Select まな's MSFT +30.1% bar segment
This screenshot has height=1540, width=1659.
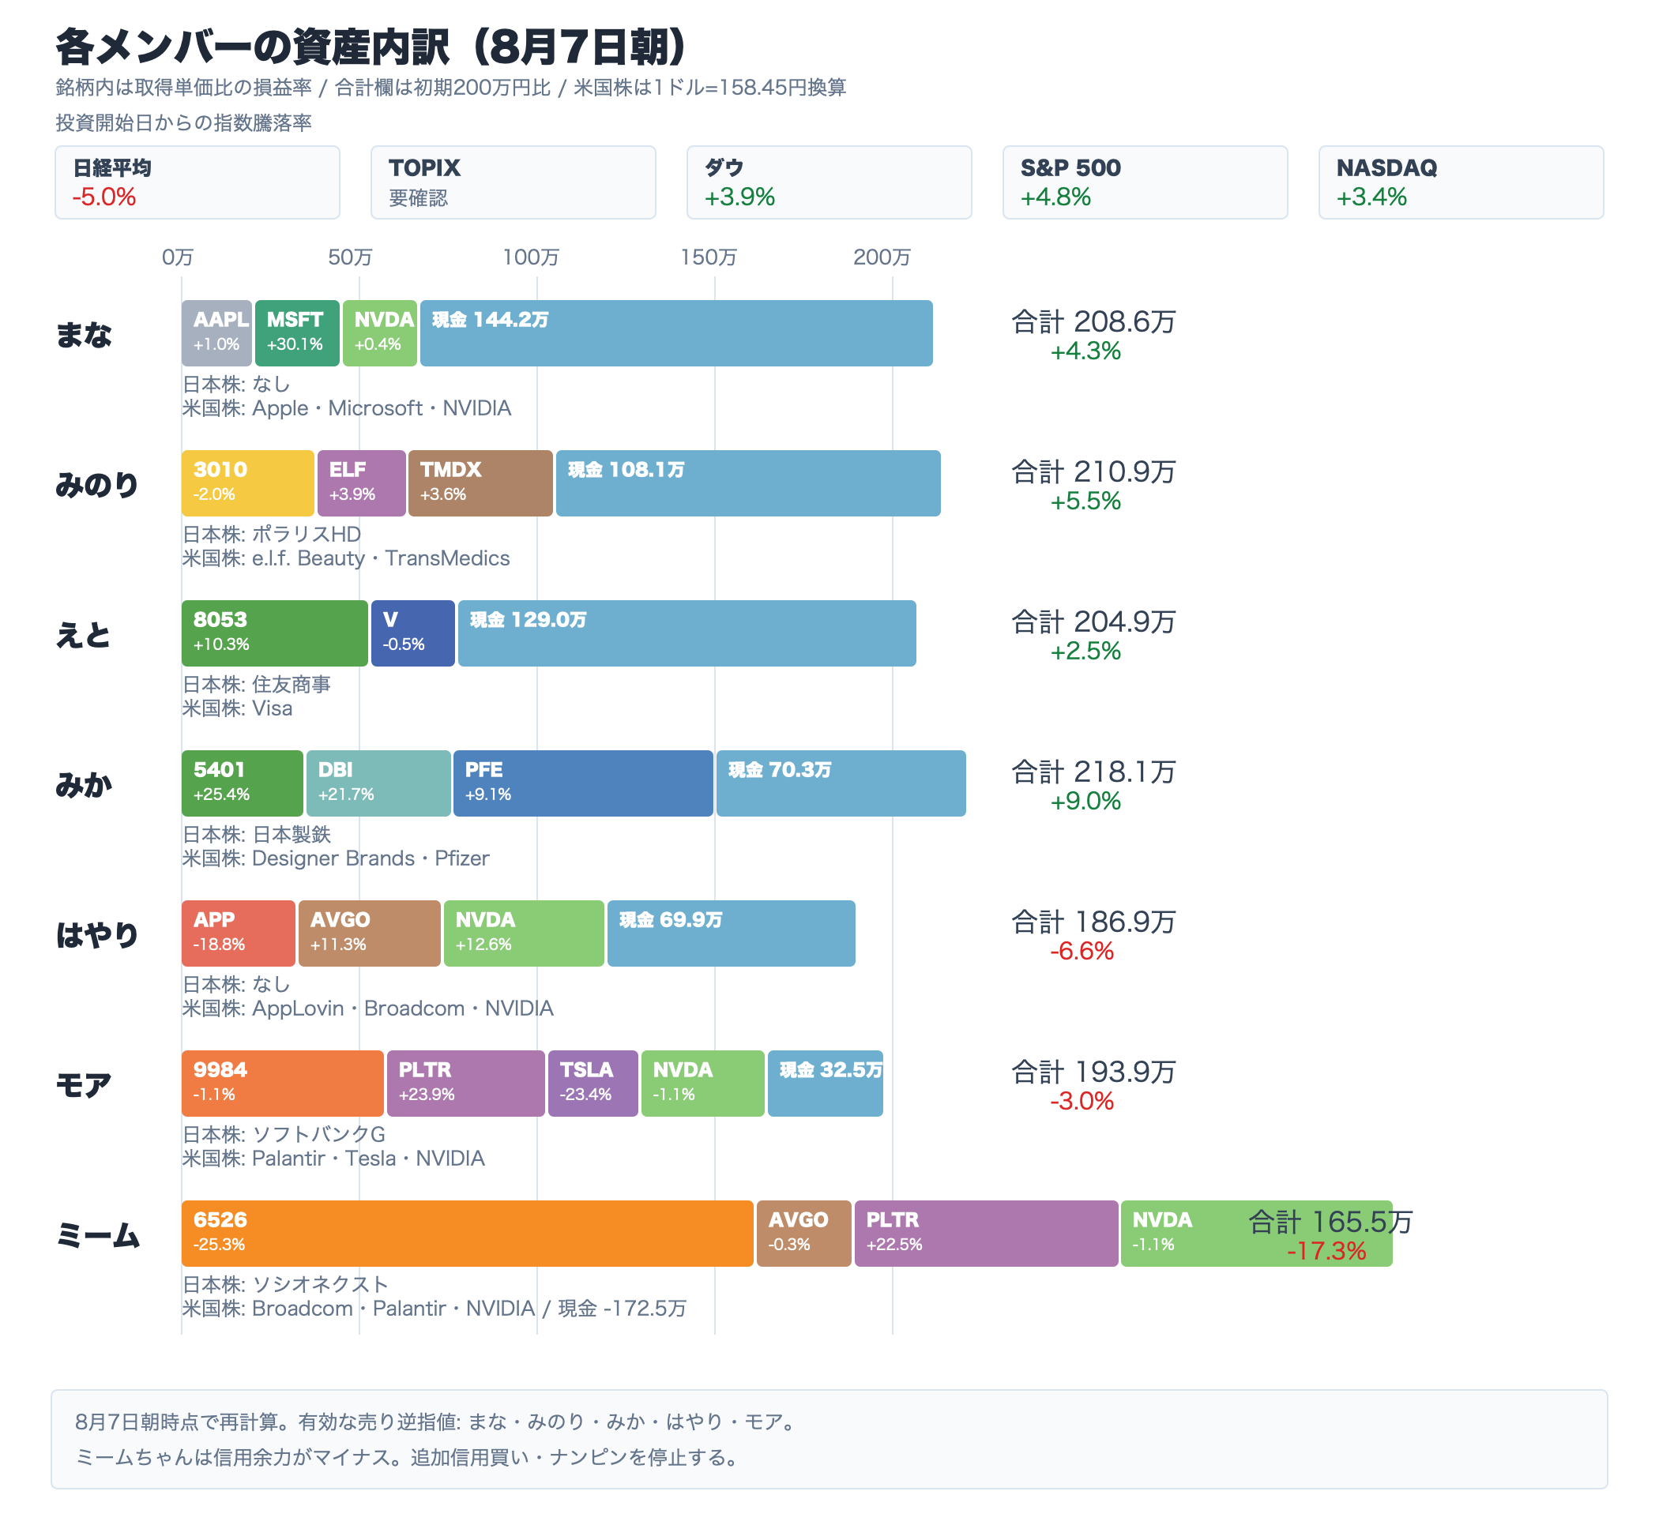tap(297, 333)
